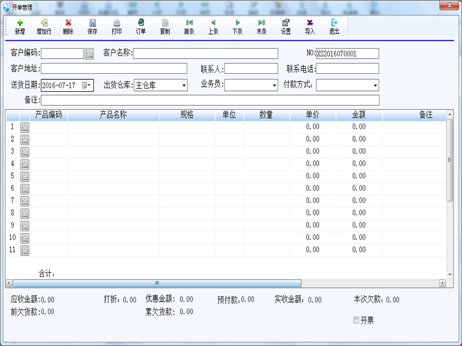This screenshot has height=346, width=462.
Task: Expand the 付款方式 payment method dropdown
Action: (x=375, y=85)
